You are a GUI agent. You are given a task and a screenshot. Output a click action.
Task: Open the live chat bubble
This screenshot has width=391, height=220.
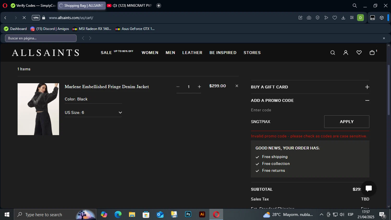point(369,188)
